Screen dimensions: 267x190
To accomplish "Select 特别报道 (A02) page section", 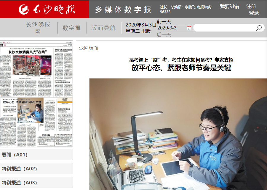I will pyautogui.click(x=36, y=169).
